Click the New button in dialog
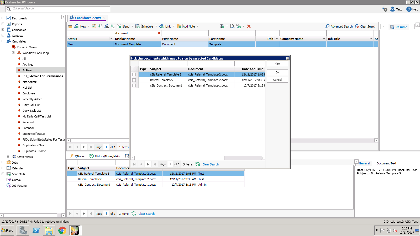 (x=277, y=63)
